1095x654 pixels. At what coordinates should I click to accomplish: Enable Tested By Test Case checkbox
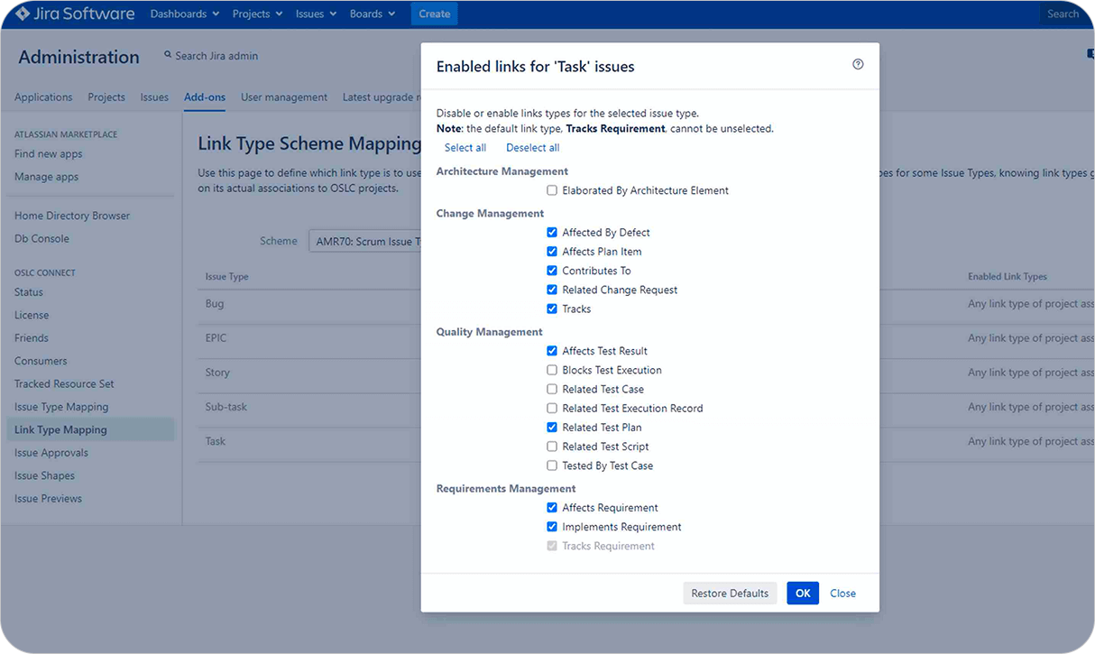(x=552, y=465)
